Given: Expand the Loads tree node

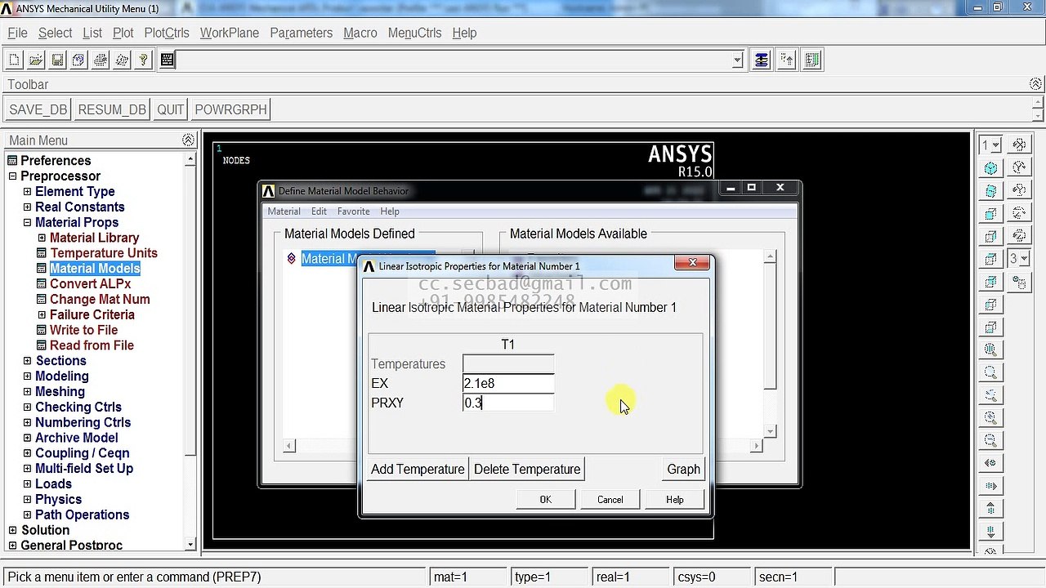Looking at the screenshot, I should (x=27, y=483).
